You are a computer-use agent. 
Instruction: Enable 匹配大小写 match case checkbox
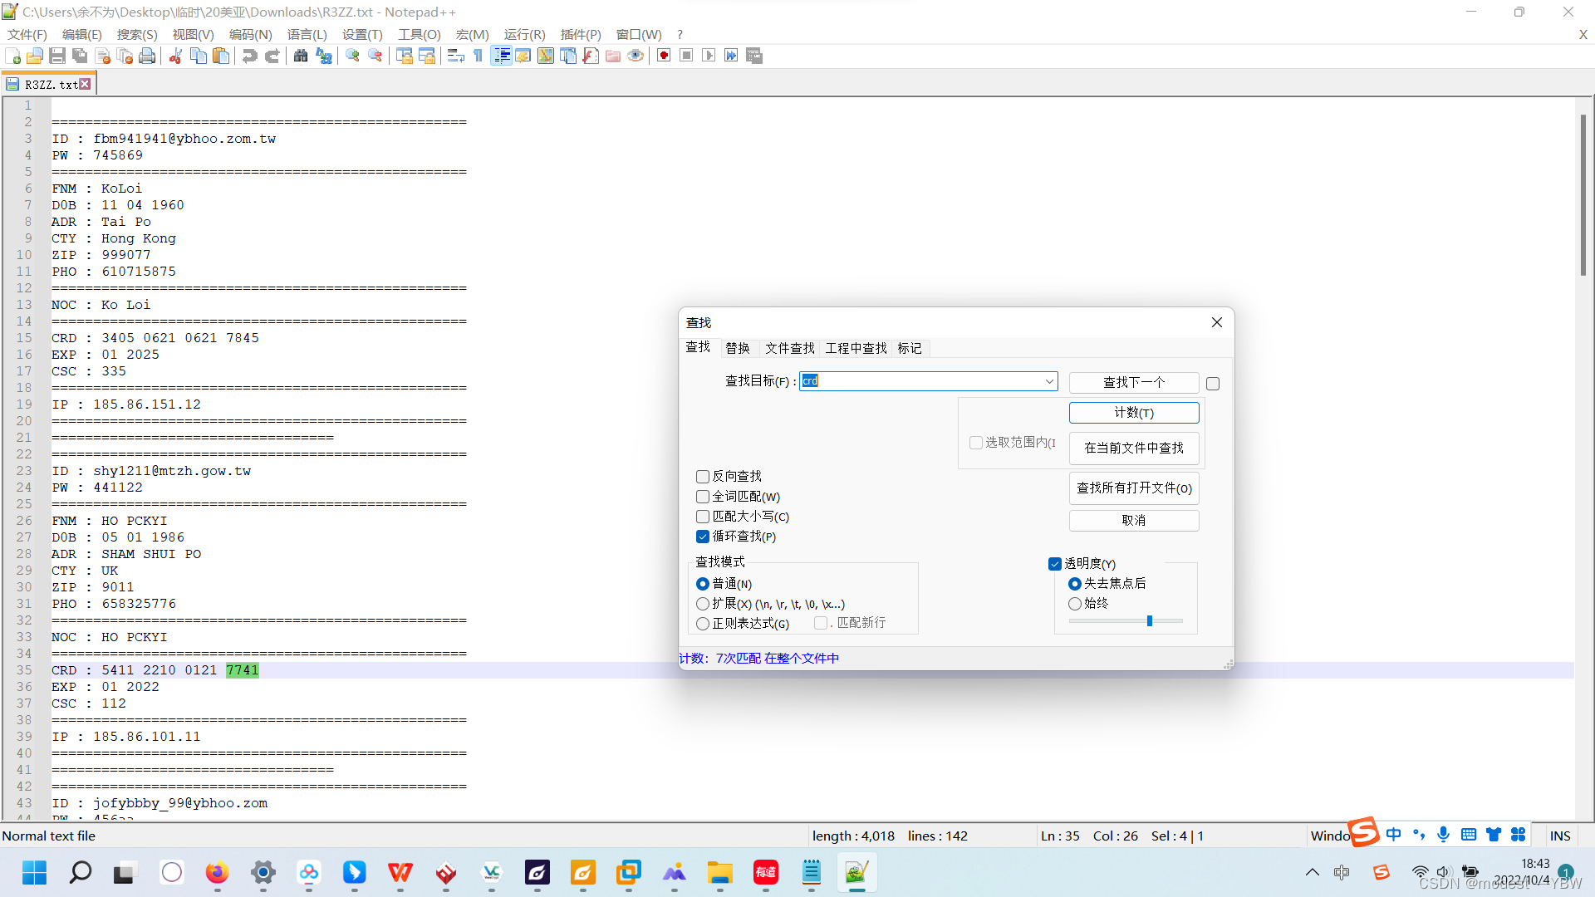click(703, 517)
